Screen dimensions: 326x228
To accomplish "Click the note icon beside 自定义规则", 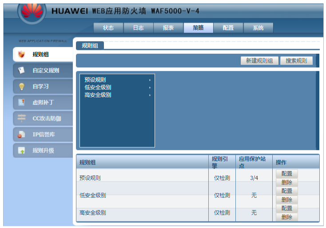I will pos(21,70).
